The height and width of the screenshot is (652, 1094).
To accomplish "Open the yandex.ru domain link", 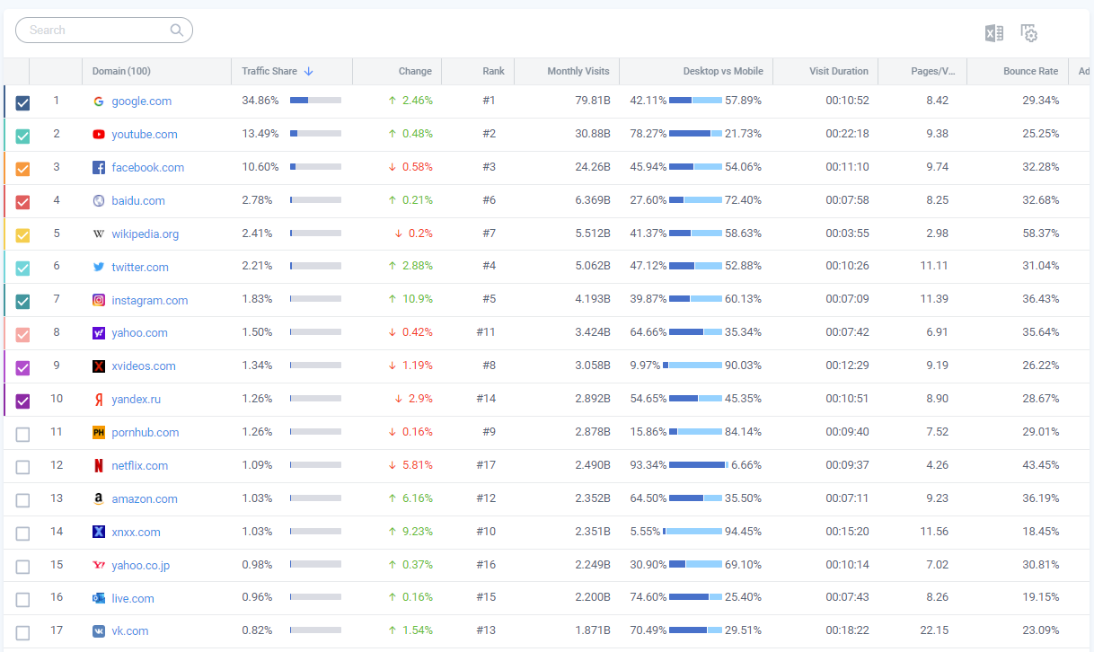I will point(137,400).
